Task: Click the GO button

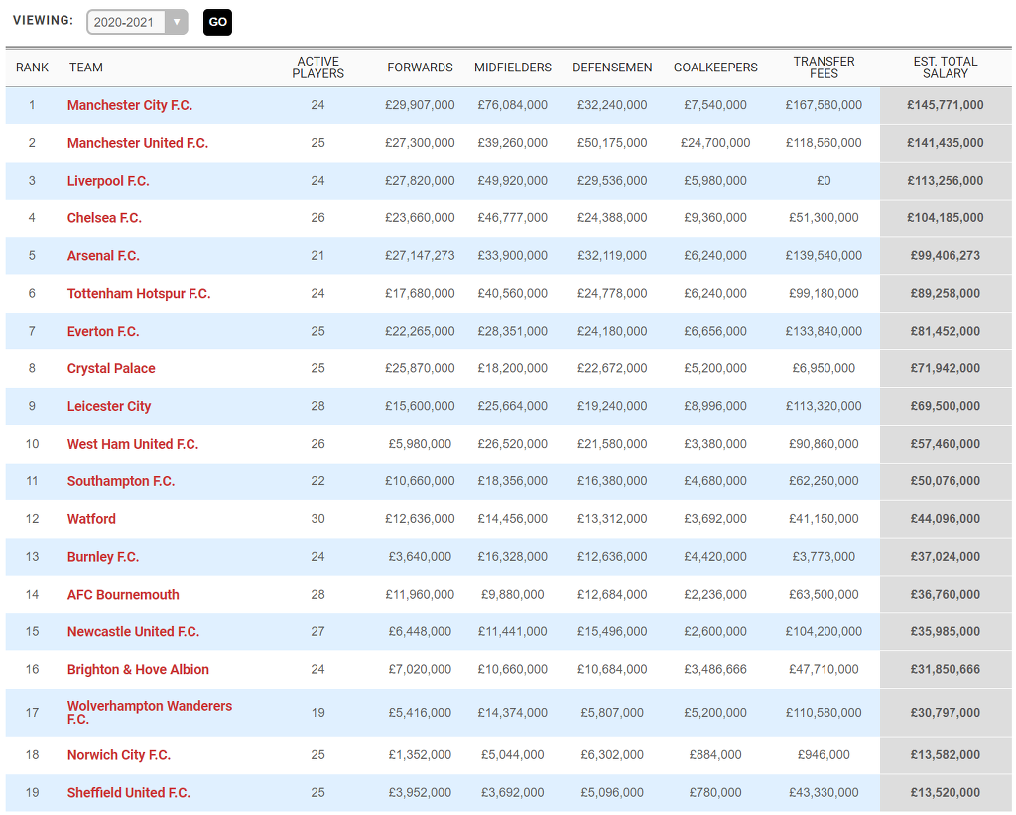Action: point(217,22)
